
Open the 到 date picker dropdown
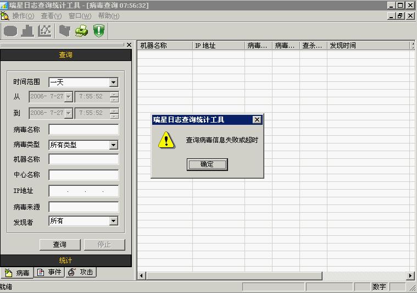[69, 113]
